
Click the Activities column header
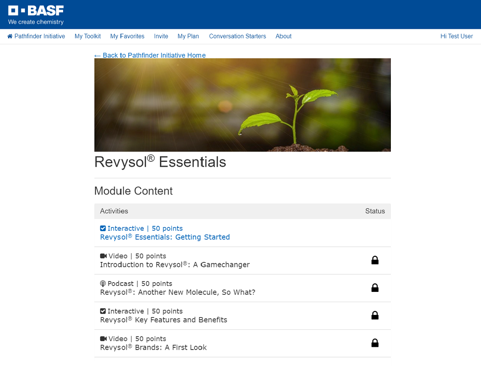tap(114, 211)
